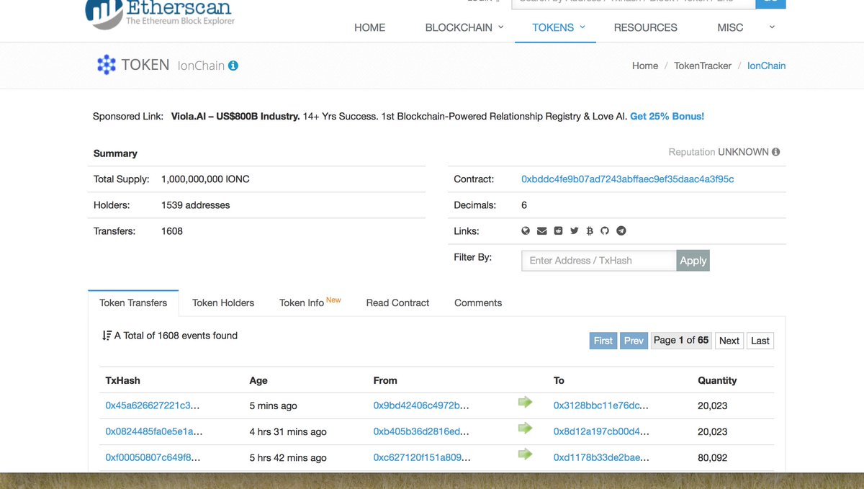This screenshot has height=489, width=864.
Task: Open the email envelope link icon
Action: (541, 231)
